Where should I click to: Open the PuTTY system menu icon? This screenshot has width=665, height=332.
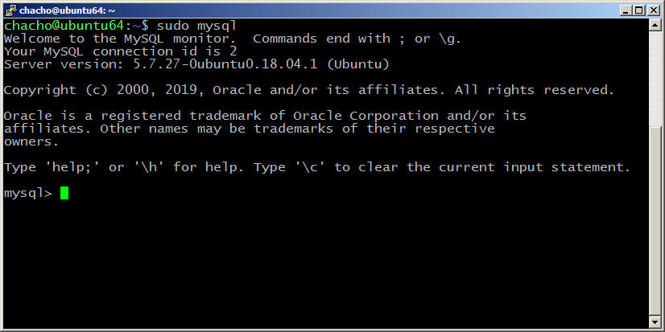[x=10, y=10]
